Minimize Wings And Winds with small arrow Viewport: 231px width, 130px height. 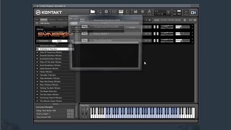tap(192, 29)
